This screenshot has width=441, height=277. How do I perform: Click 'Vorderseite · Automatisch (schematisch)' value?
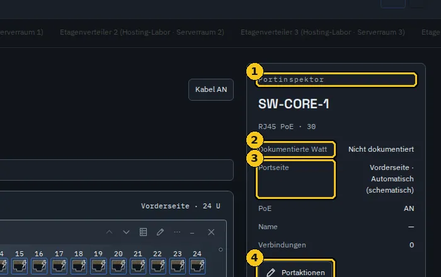(390, 179)
